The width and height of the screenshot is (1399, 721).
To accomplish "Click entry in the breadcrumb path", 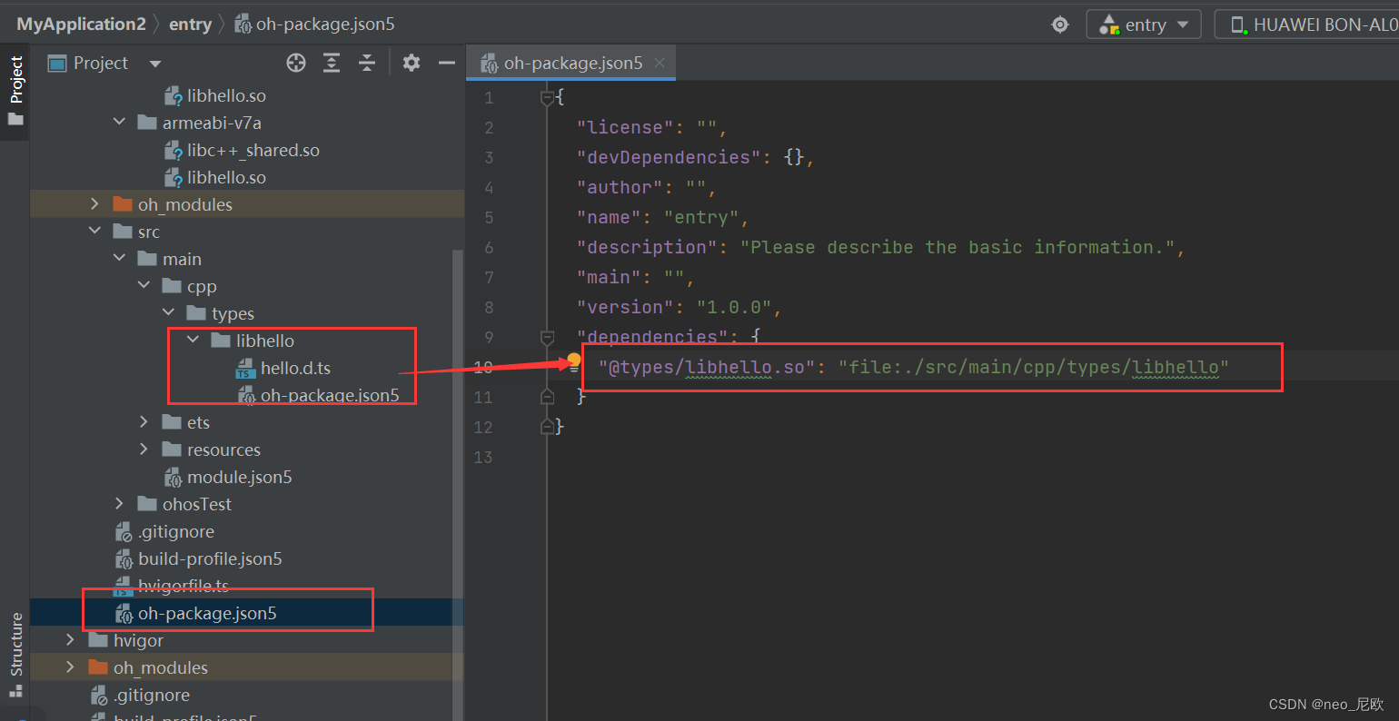I will pos(190,25).
